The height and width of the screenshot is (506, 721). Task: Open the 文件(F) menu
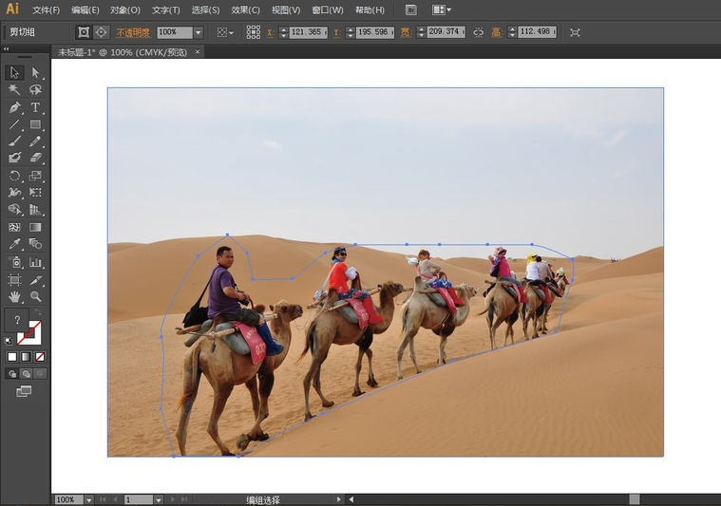(46, 9)
